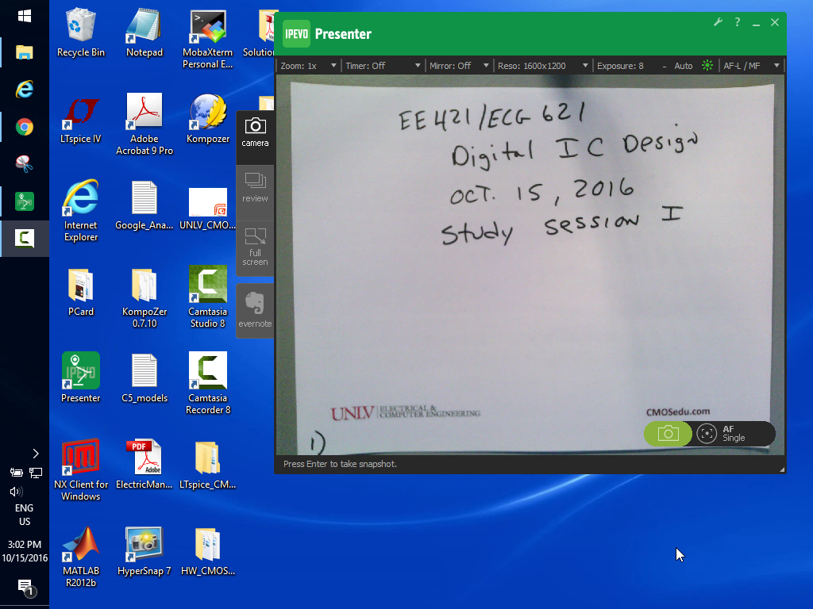The width and height of the screenshot is (813, 609).
Task: Open Snipping Tool on the taskbar
Action: click(25, 164)
